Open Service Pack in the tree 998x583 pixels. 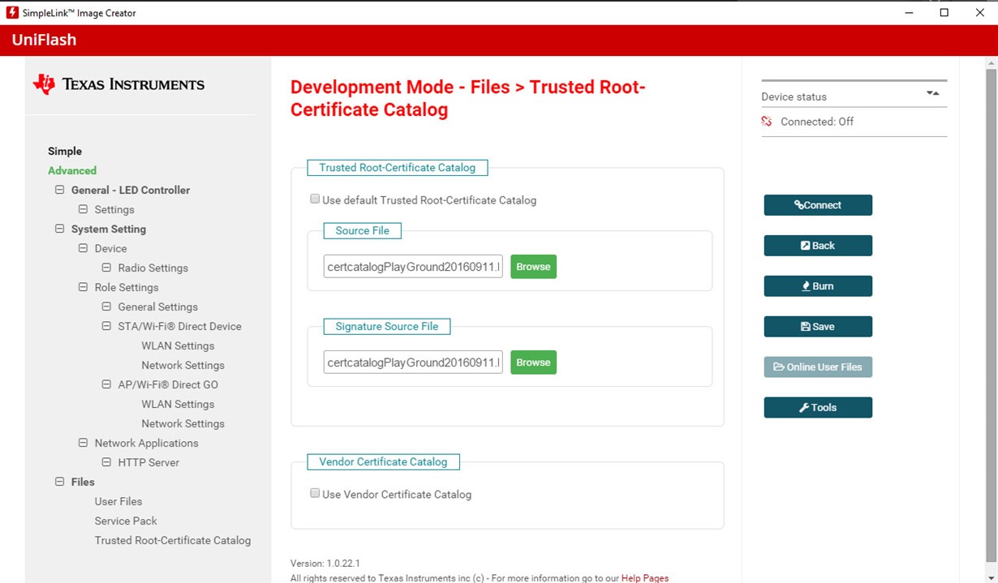pyautogui.click(x=126, y=521)
